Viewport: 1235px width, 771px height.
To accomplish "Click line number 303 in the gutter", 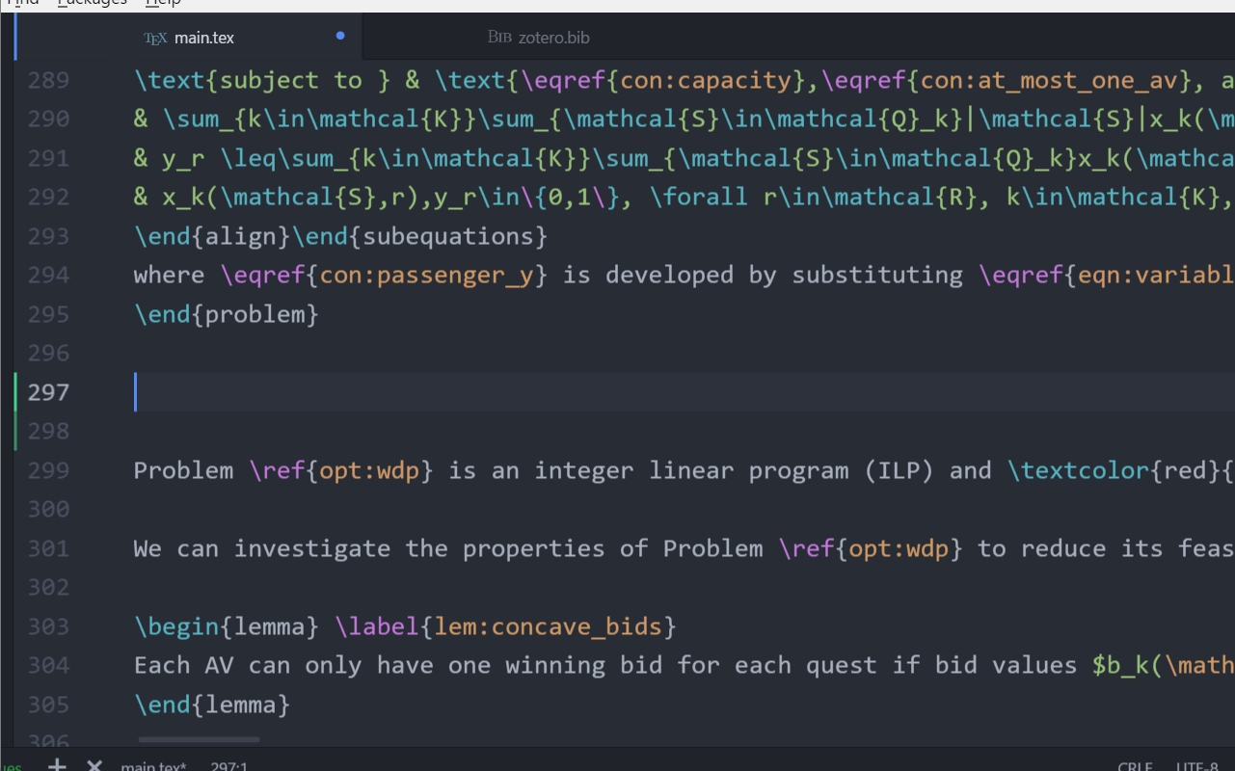I will tap(48, 626).
